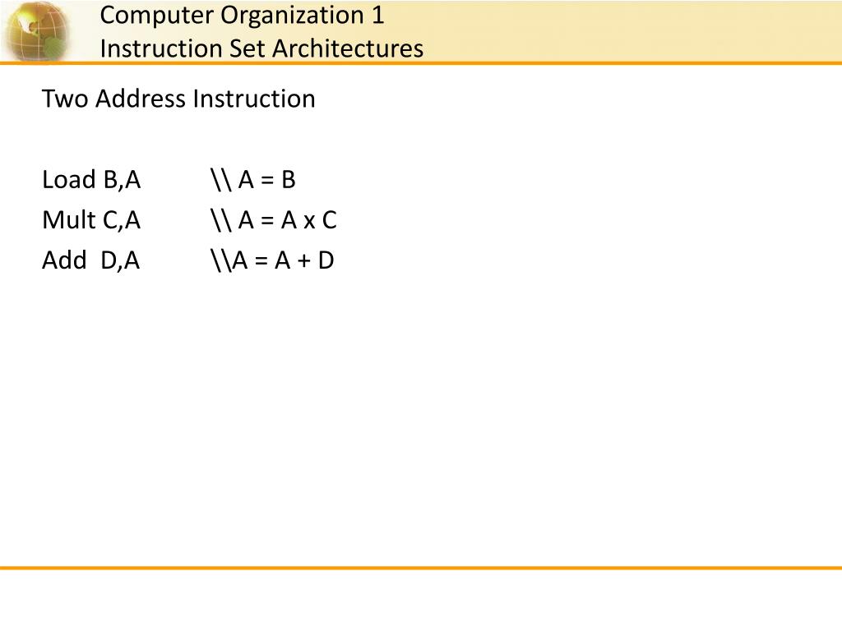842x631 pixels.
Task: Click the word 'Architectures' in the header
Action: [348, 48]
